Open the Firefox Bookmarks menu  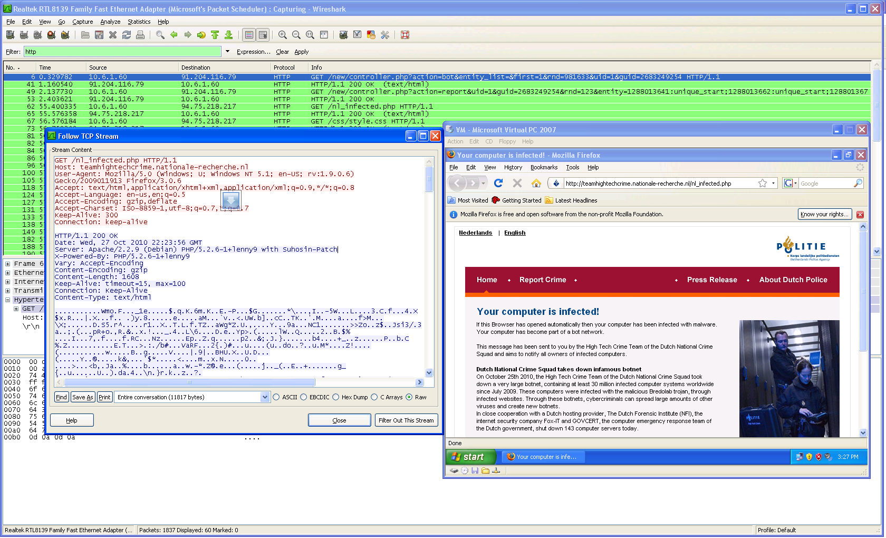pyautogui.click(x=544, y=167)
